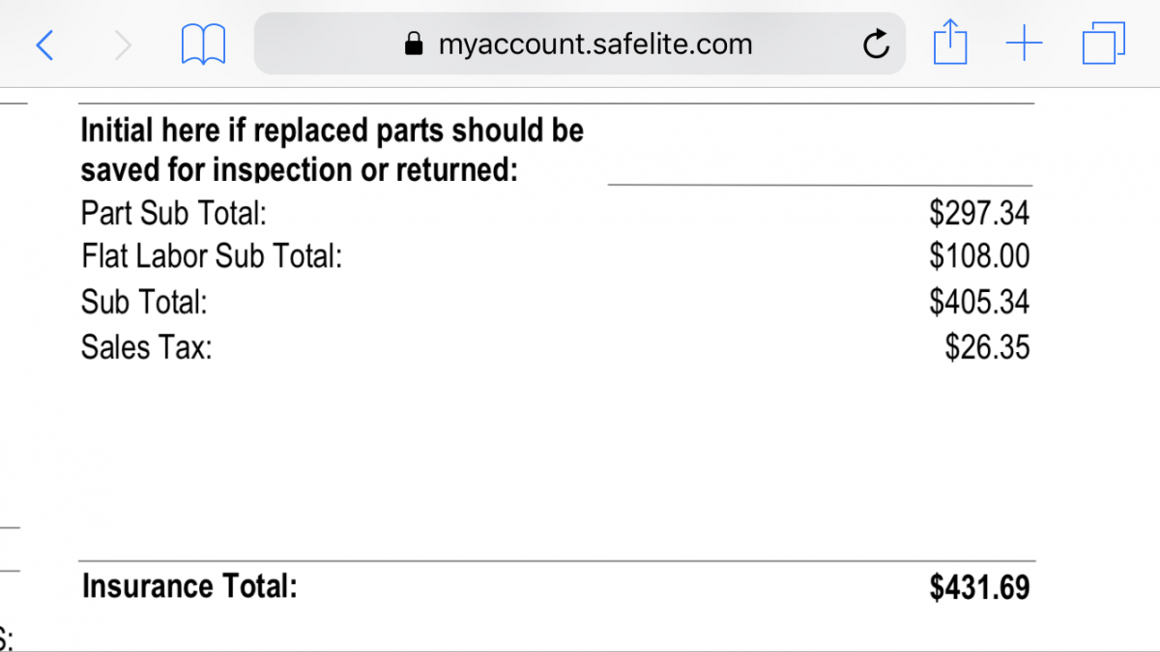The height and width of the screenshot is (652, 1160).
Task: Tap the Flat Labor Sub Total label
Action: [212, 257]
